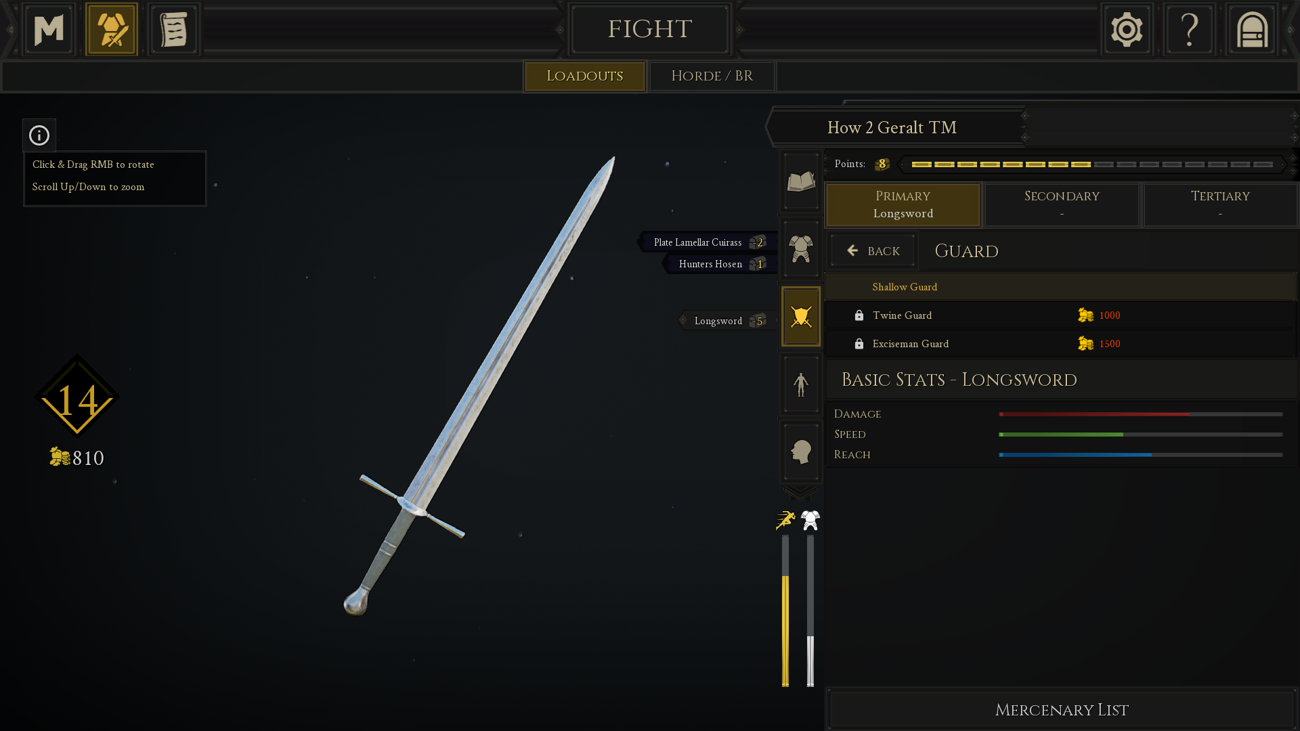
Task: Open the body figure customization icon
Action: (x=801, y=384)
